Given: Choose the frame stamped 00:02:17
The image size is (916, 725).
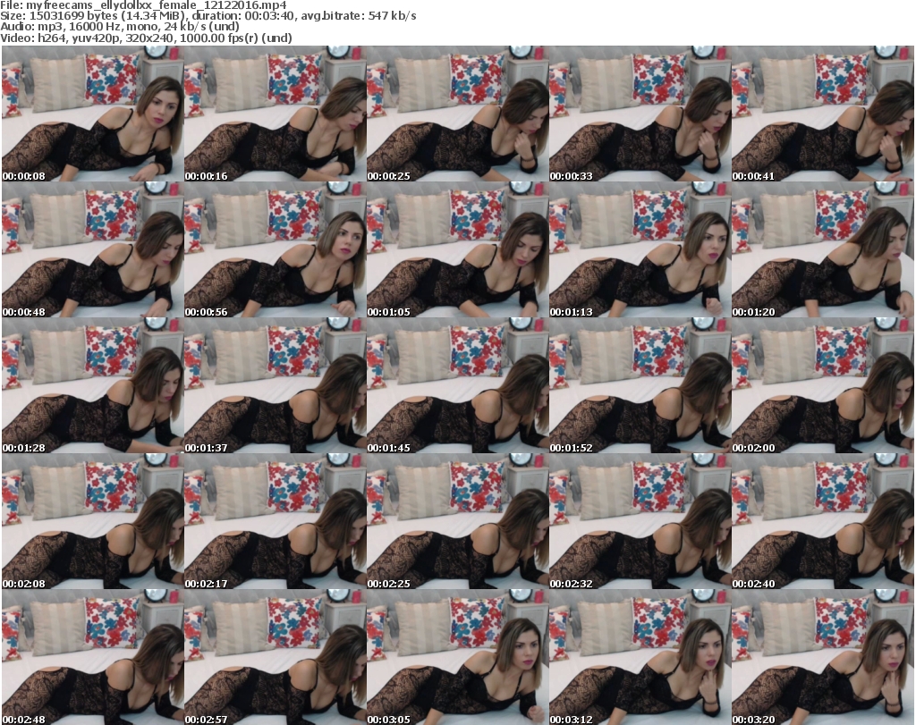Looking at the screenshot, I should click(276, 522).
